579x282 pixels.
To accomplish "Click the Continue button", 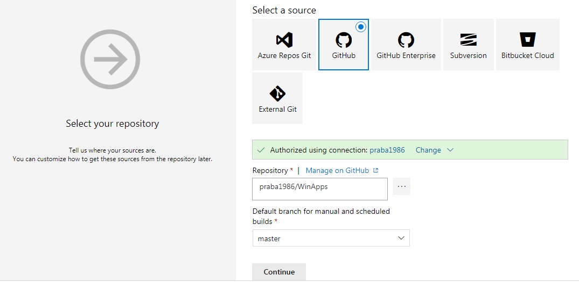I will pyautogui.click(x=279, y=272).
